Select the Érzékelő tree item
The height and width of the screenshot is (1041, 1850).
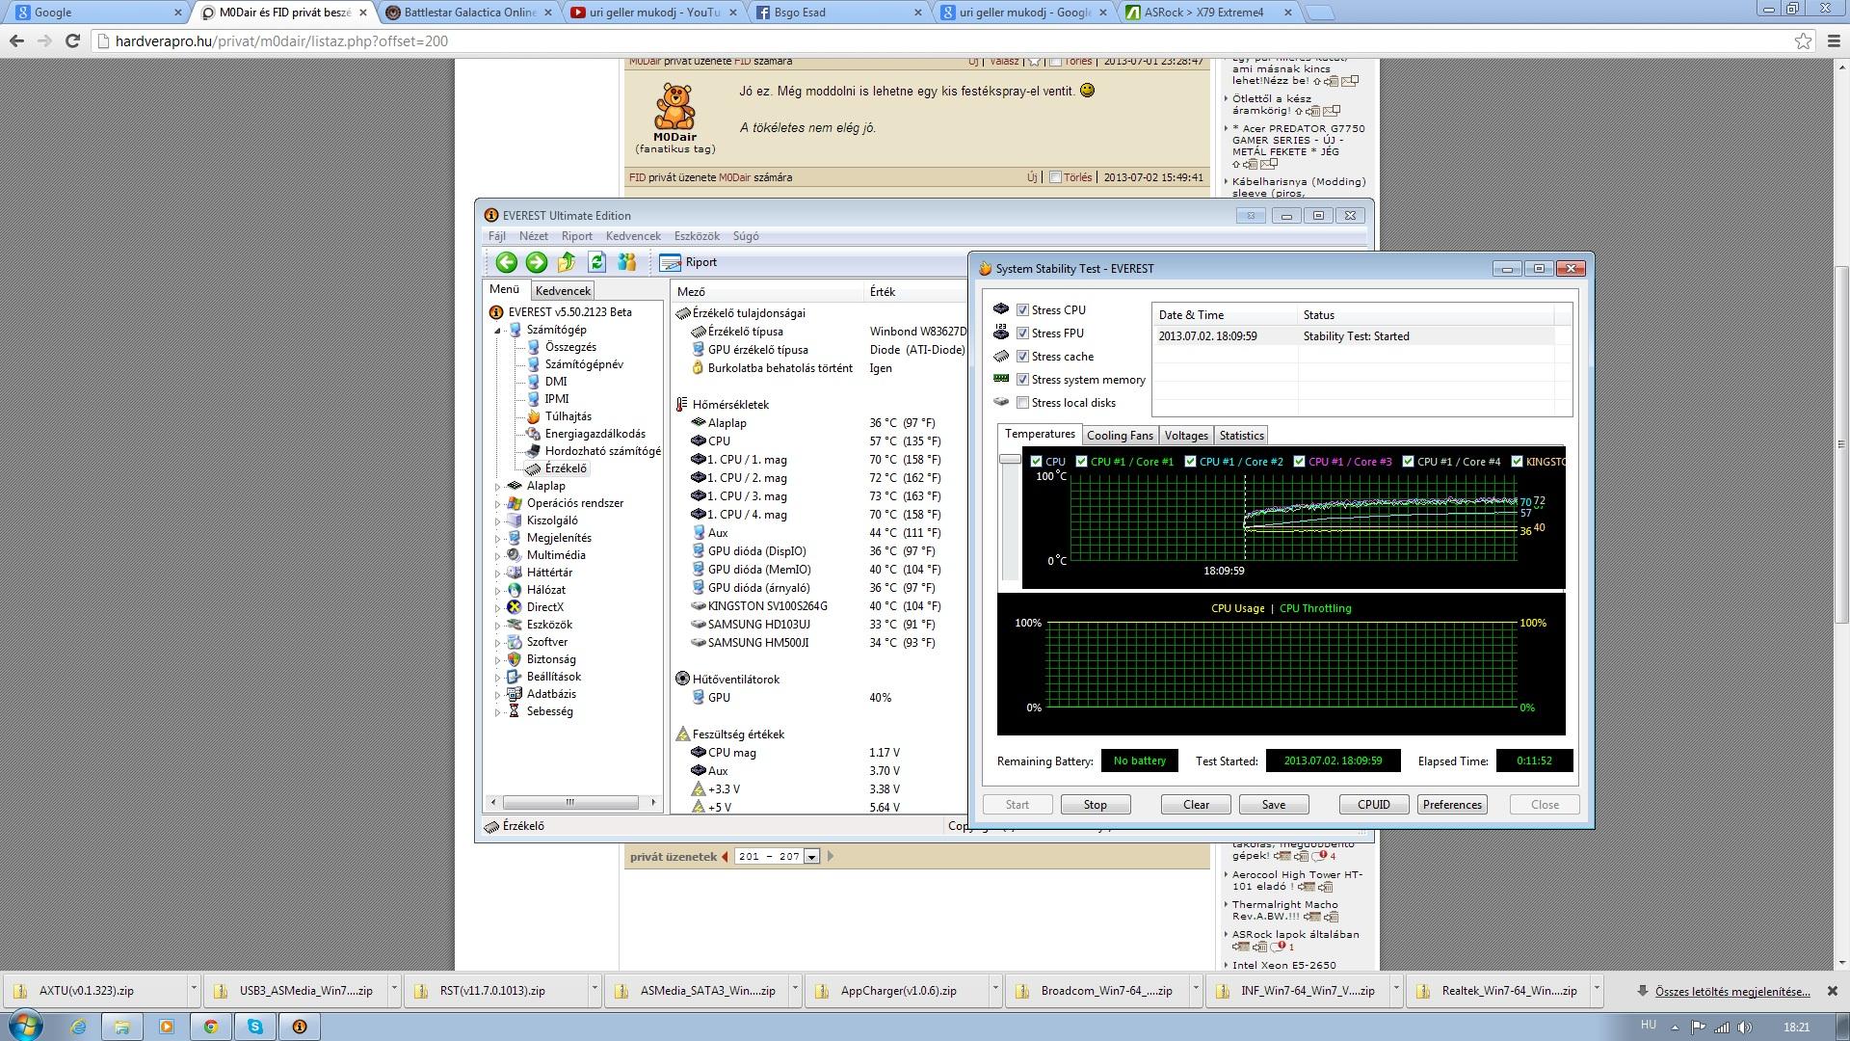point(565,468)
